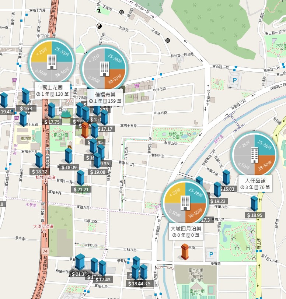
Task: Click dharma wheel icon near 松竹路一段25巷
Action: point(168,41)
